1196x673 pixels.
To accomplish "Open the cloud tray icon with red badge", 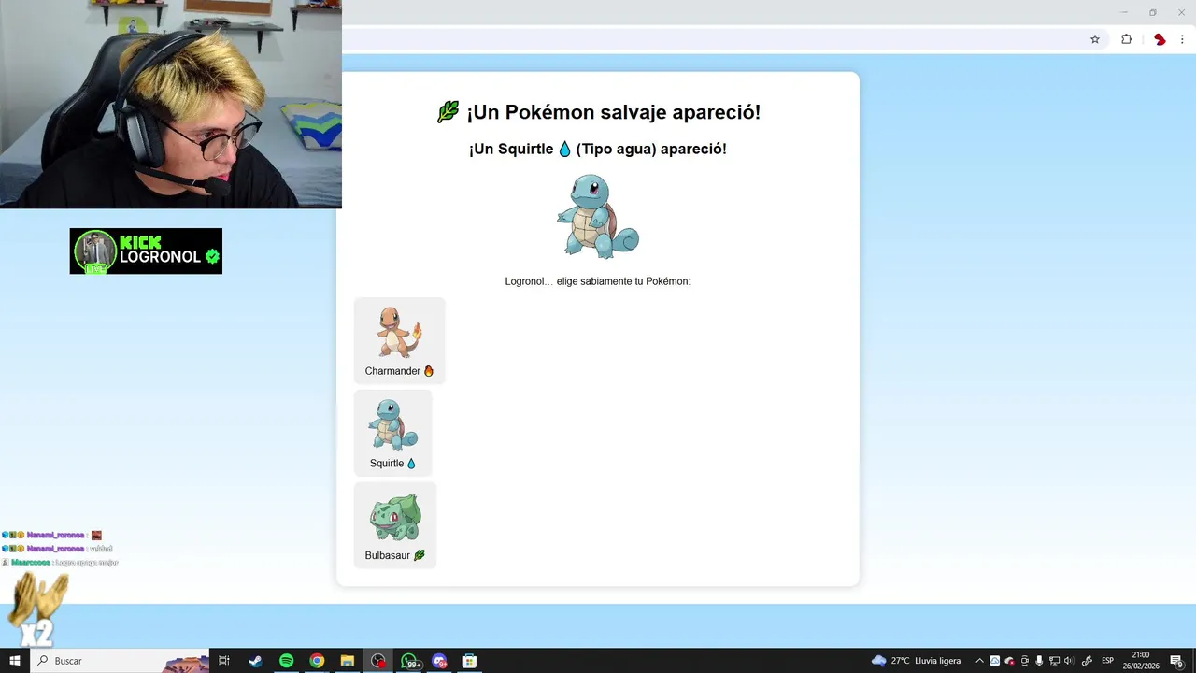I will (x=1009, y=661).
